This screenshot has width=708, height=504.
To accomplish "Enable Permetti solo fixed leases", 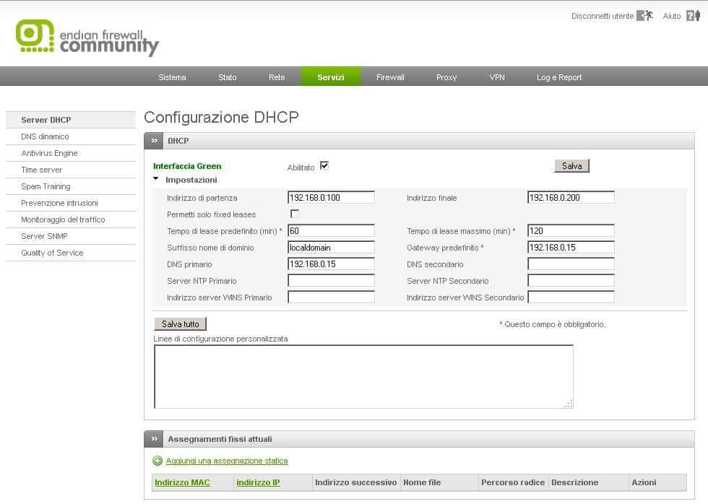I will point(294,214).
